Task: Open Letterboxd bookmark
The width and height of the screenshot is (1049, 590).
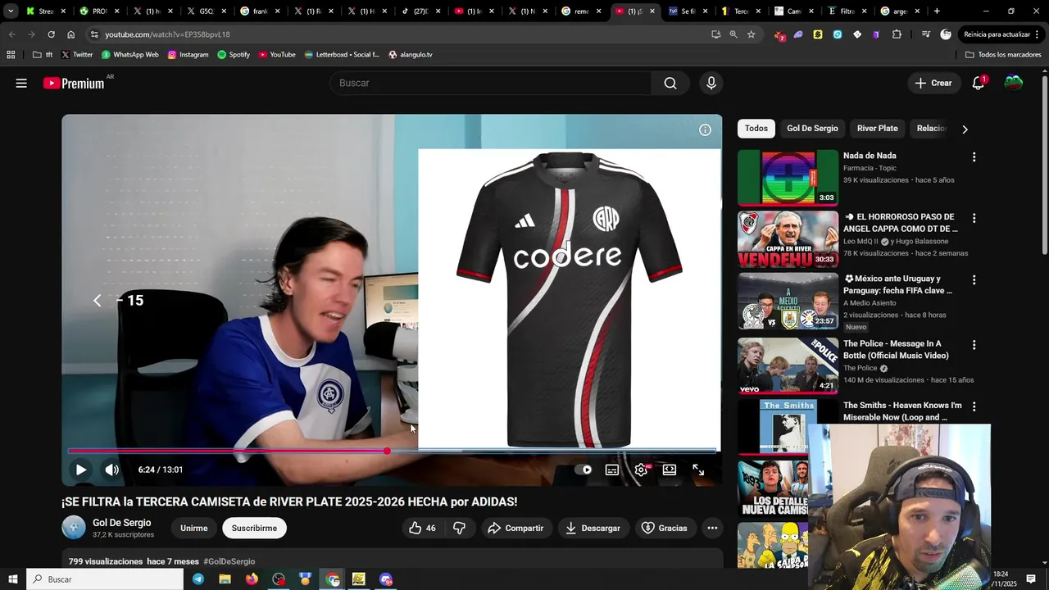Action: [342, 55]
